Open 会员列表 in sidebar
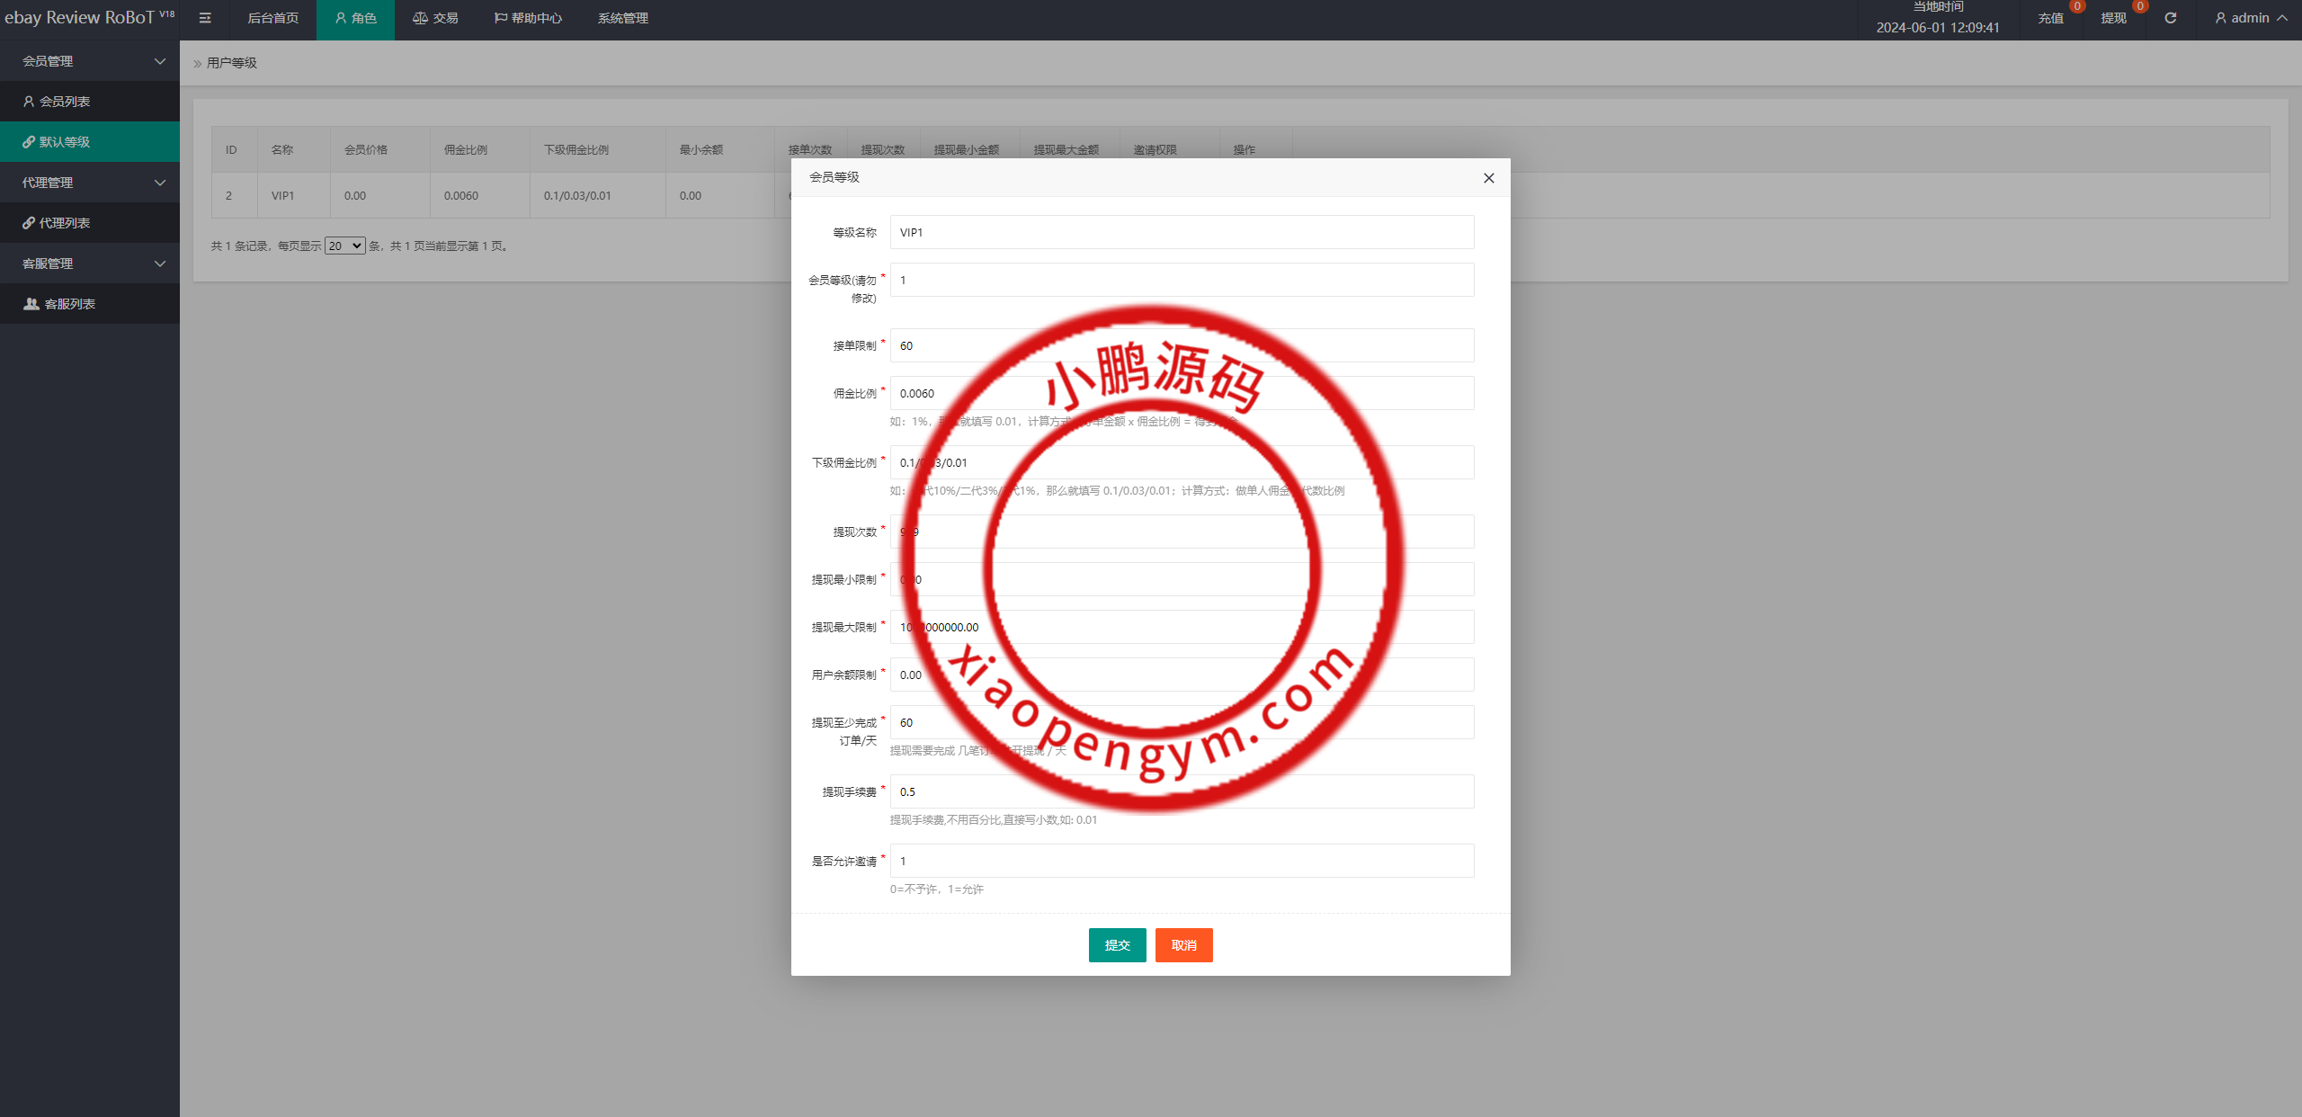Screen dimensions: 2302x1117 (x=65, y=102)
